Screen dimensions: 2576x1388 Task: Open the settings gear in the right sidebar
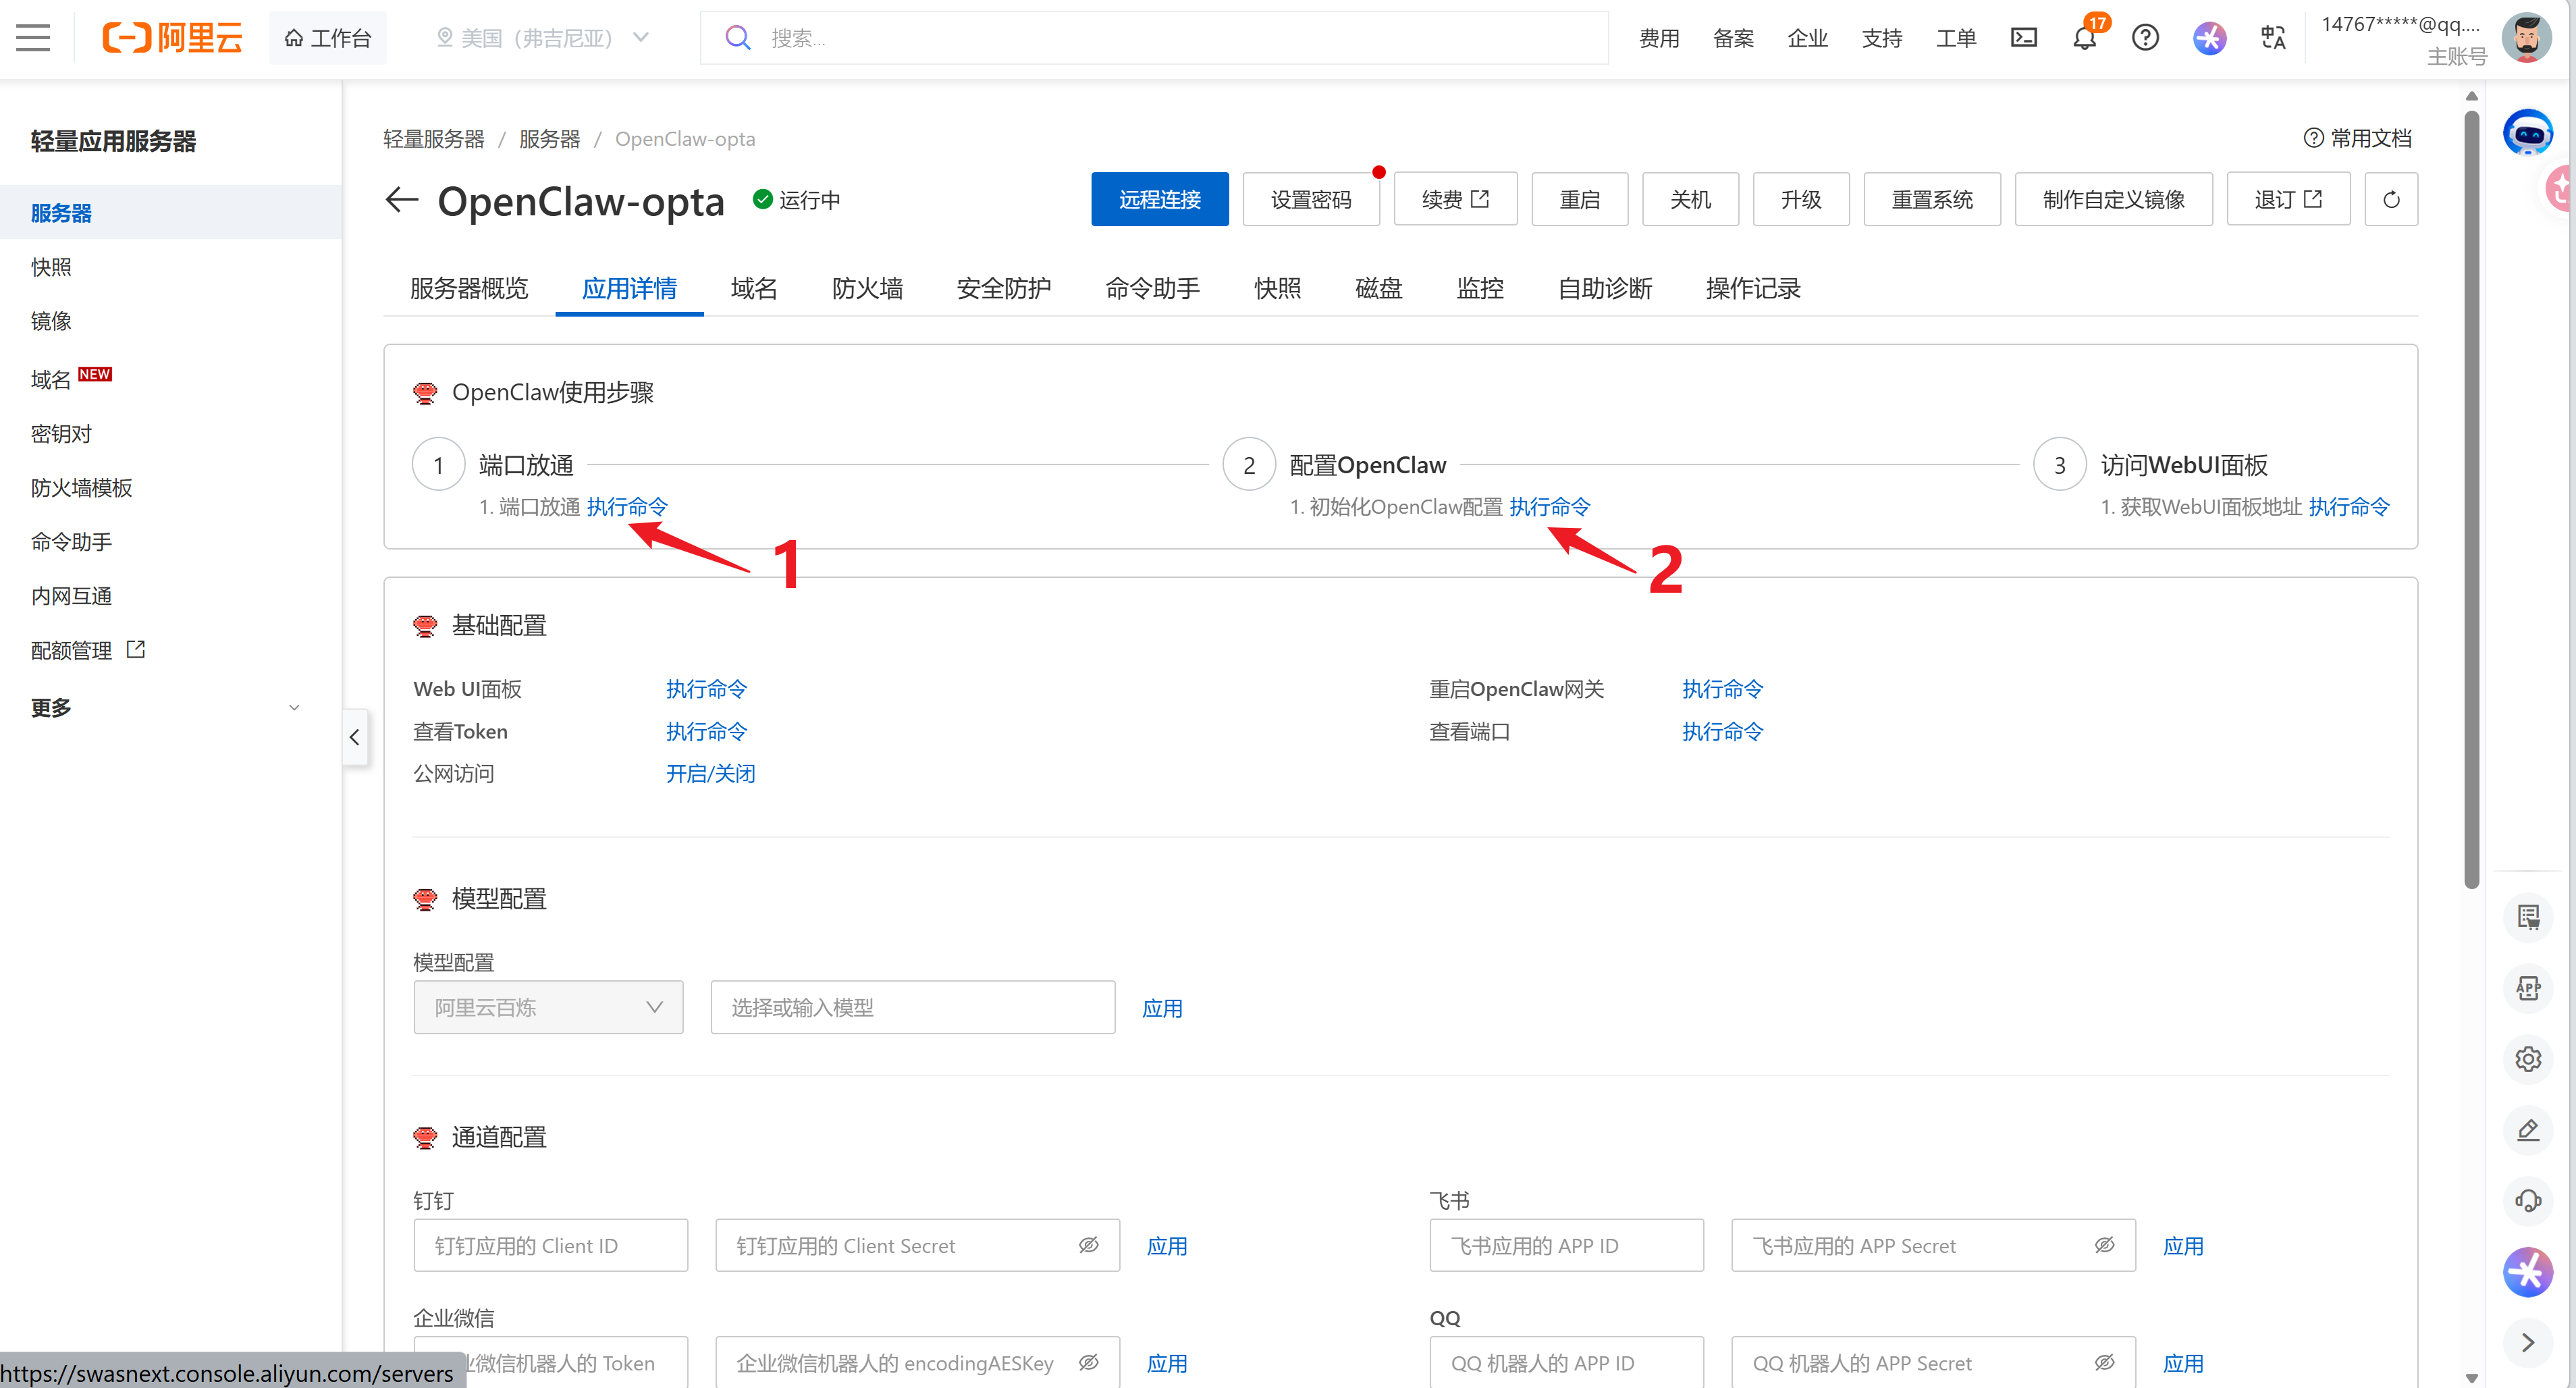point(2529,1058)
